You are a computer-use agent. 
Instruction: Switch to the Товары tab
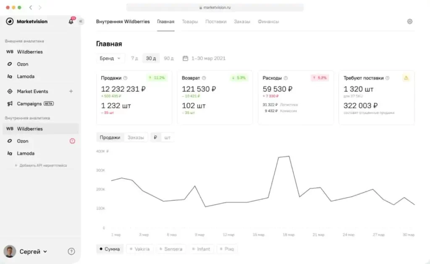click(190, 21)
